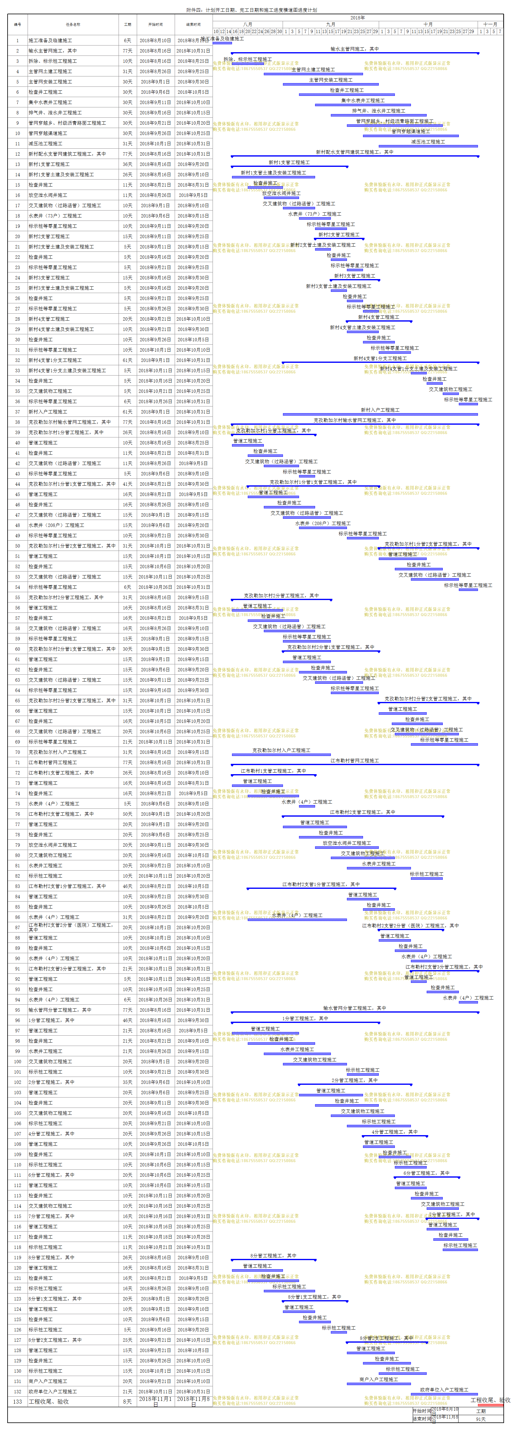This screenshot has width=511, height=1430.
Task: Select task 放空泄水阀井工程施工 in row 79
Action: (x=53, y=845)
